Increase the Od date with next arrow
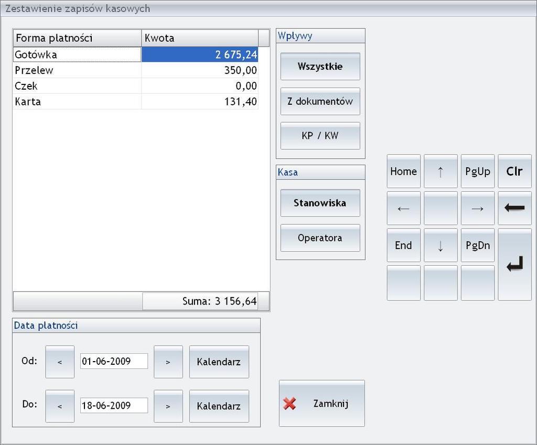The image size is (537, 445). click(168, 362)
